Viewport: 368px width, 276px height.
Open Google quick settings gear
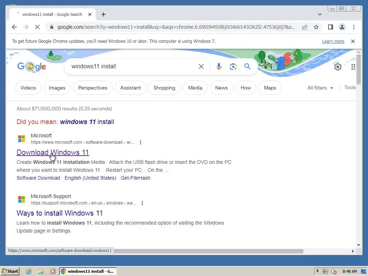(337, 67)
